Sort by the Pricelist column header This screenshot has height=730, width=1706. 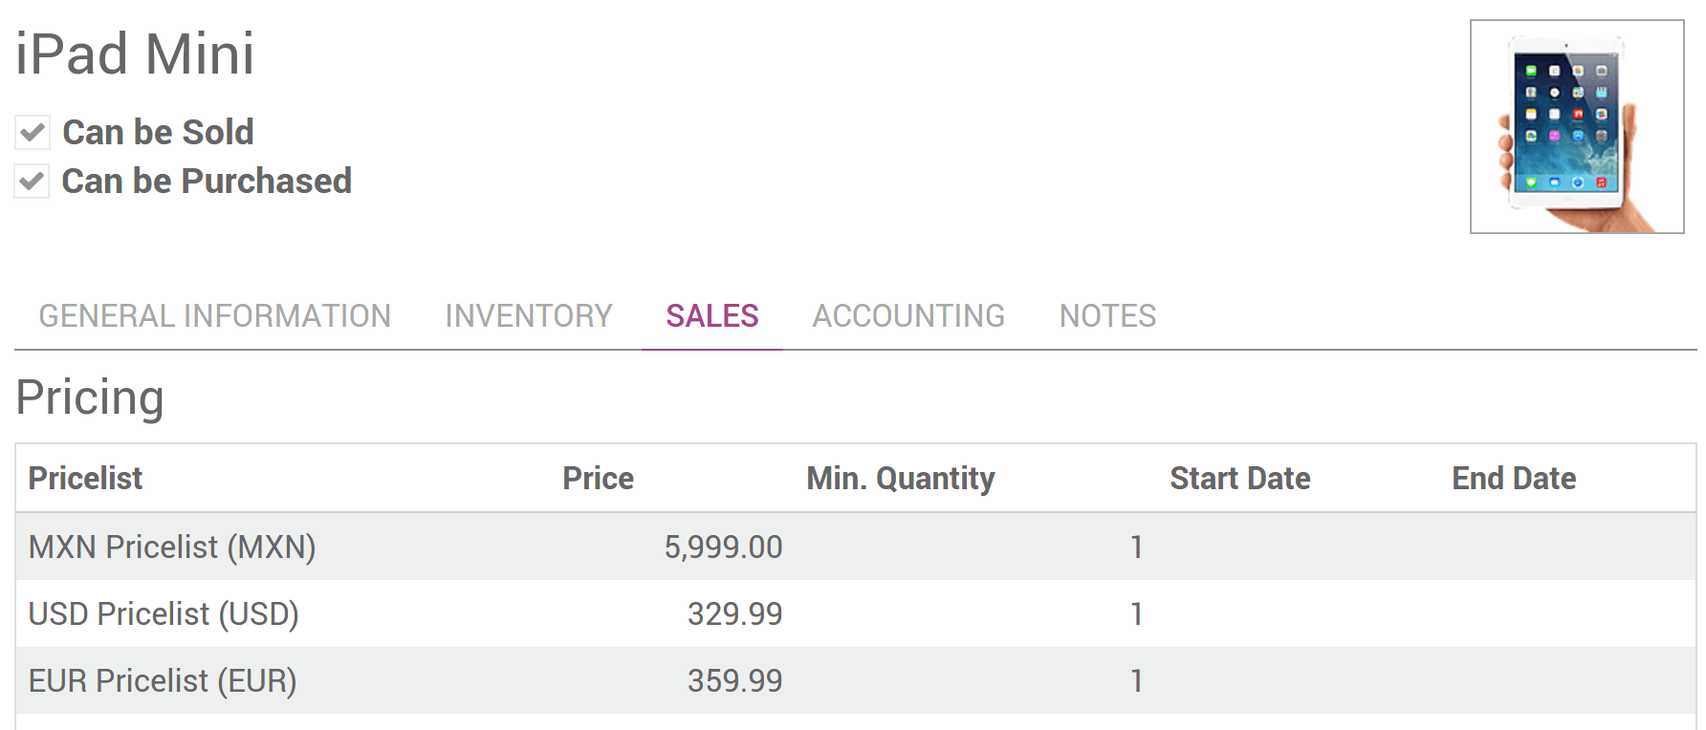[x=84, y=478]
